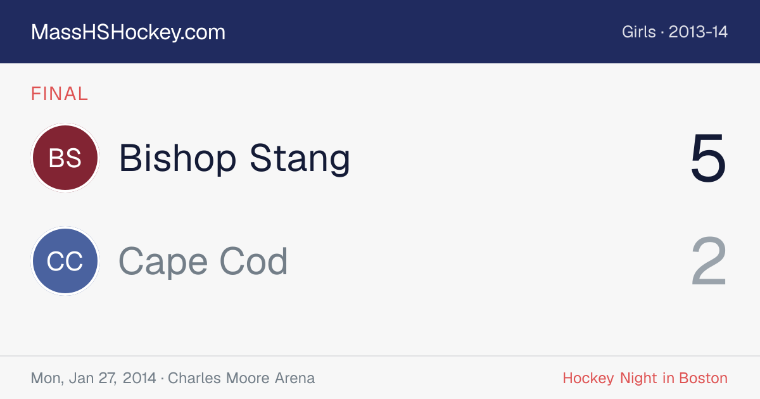Click the word Boston in the footer

pyautogui.click(x=703, y=378)
